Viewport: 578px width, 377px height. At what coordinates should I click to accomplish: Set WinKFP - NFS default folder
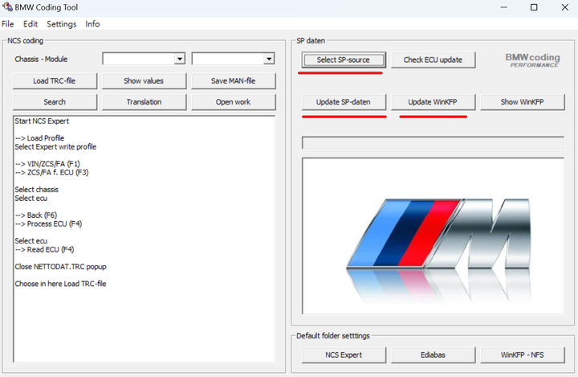click(523, 354)
